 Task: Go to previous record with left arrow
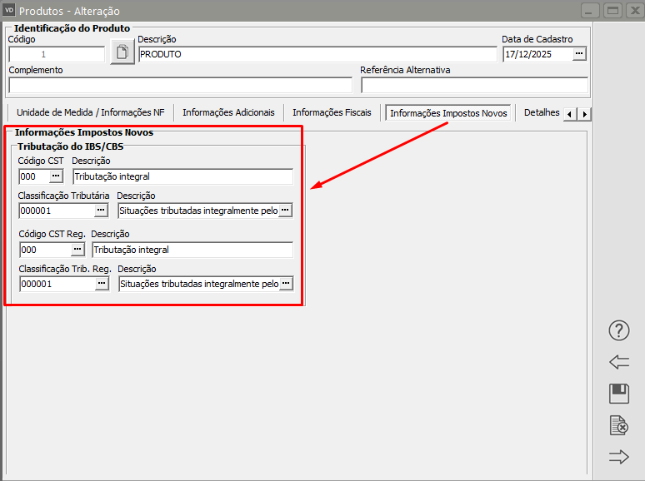[x=618, y=362]
